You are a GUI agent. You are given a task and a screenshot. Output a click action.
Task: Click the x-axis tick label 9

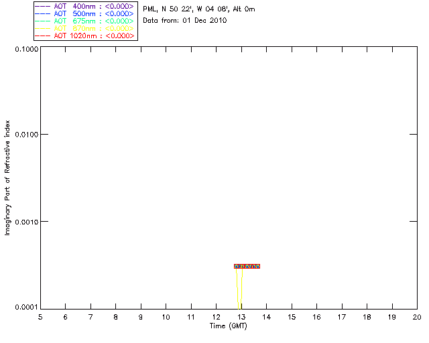point(141,317)
